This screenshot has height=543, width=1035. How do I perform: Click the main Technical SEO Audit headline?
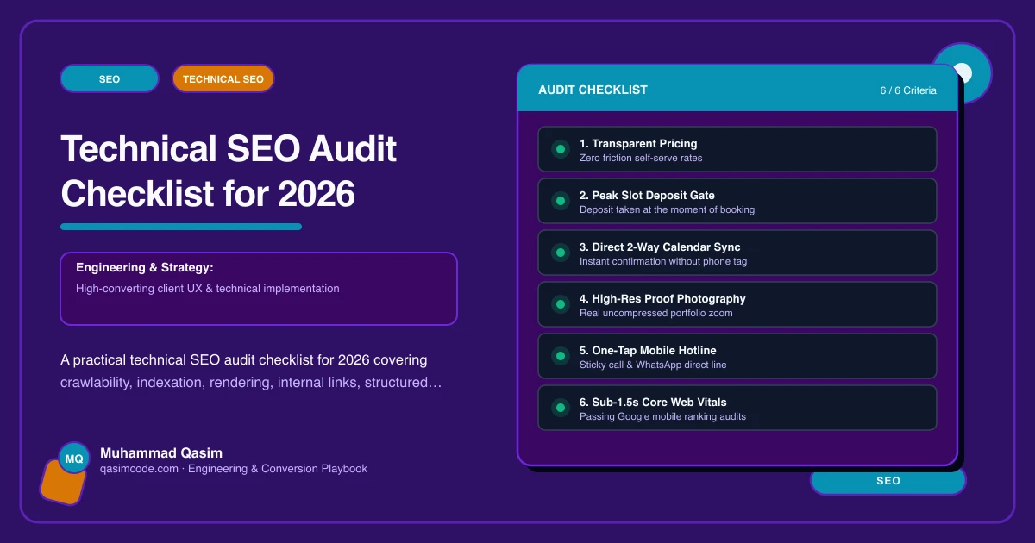point(229,172)
